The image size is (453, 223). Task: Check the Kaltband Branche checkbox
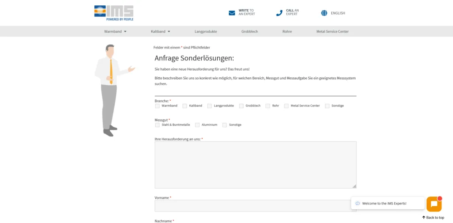click(184, 106)
